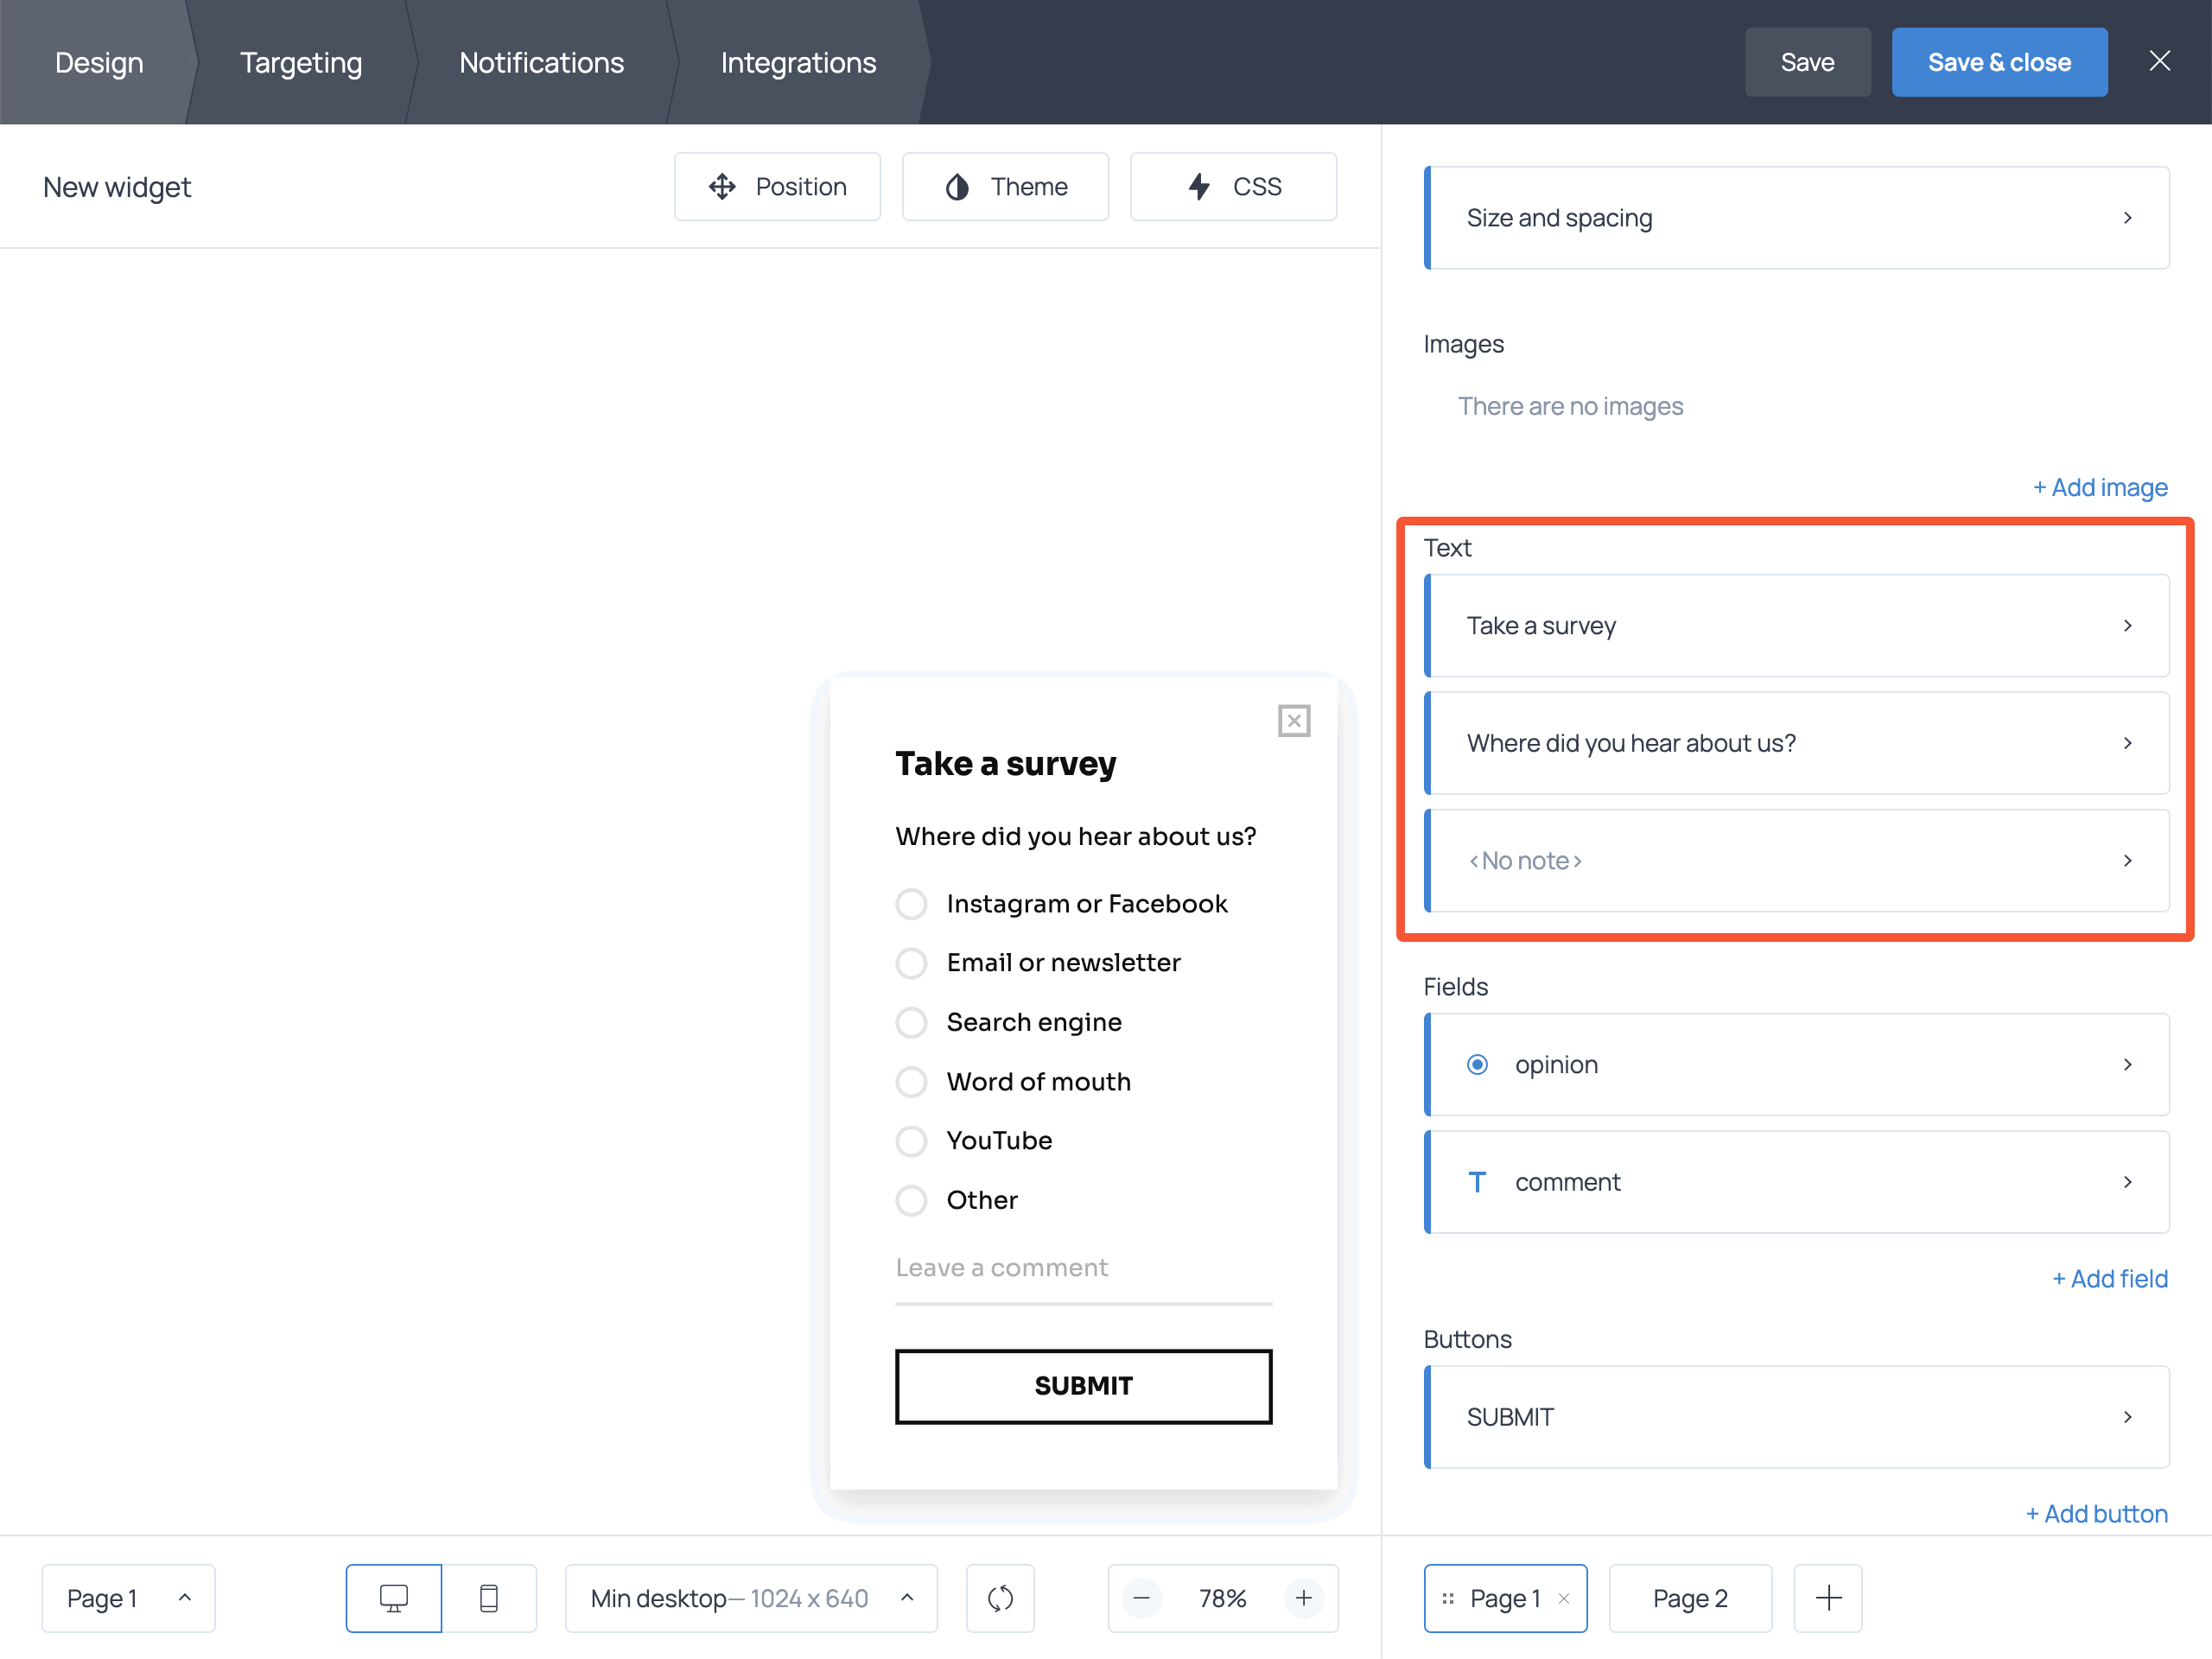Screen dimensions: 2212x1659
Task: Click the Save & close button
Action: click(1999, 61)
